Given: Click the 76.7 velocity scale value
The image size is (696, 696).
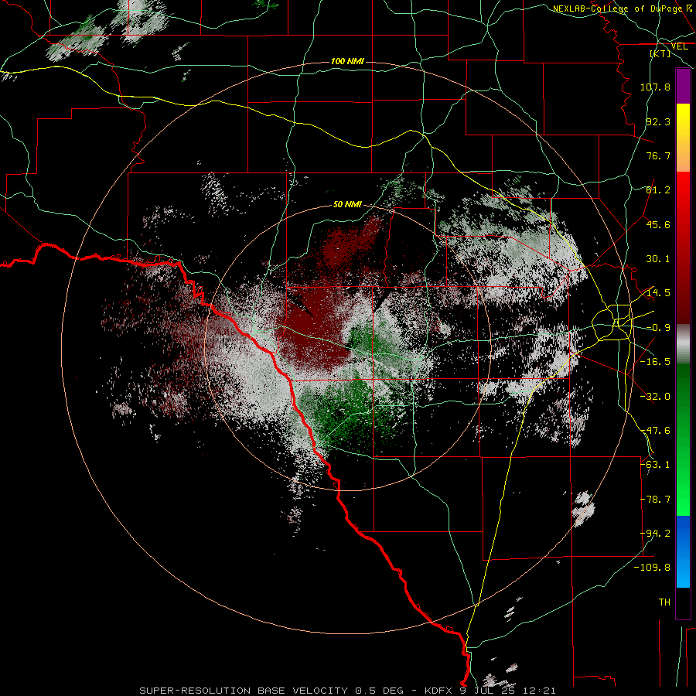Looking at the screenshot, I should click(x=658, y=155).
